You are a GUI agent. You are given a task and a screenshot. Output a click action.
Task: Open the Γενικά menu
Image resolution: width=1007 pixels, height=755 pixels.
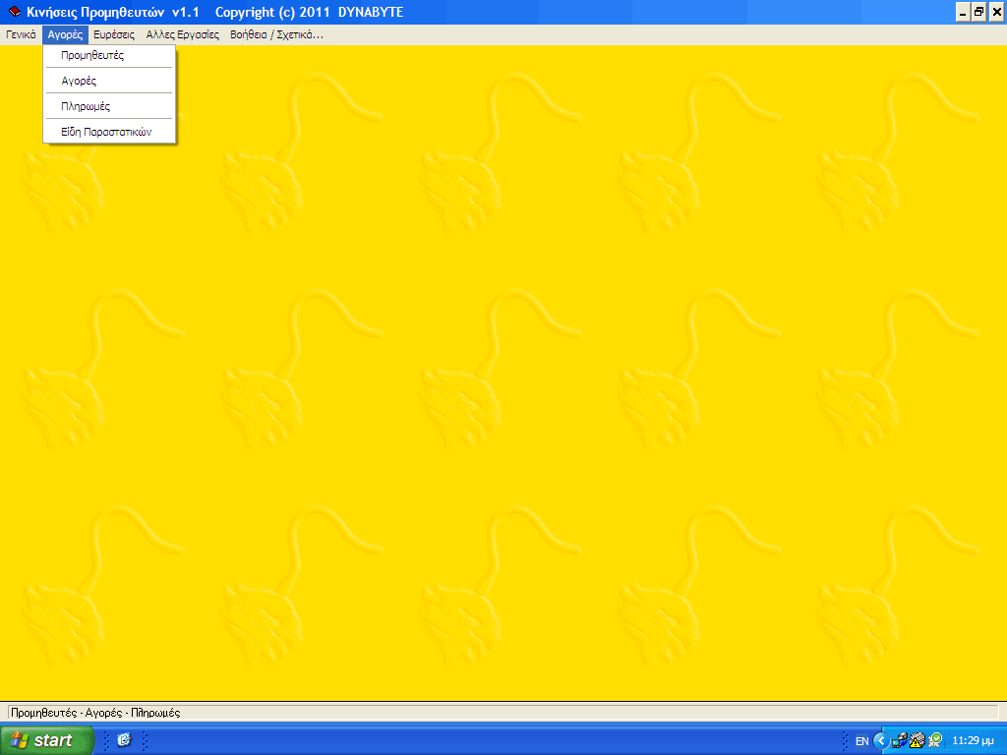pyautogui.click(x=21, y=34)
